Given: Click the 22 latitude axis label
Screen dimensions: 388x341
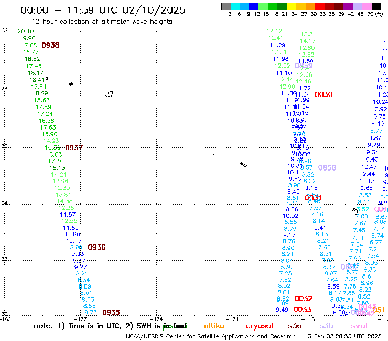Looking at the screenshot, I should point(4,259).
